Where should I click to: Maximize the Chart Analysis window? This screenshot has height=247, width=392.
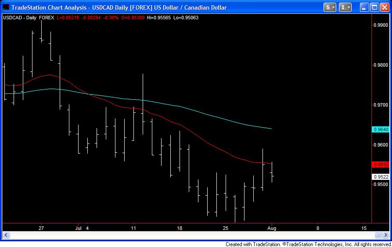click(x=374, y=7)
